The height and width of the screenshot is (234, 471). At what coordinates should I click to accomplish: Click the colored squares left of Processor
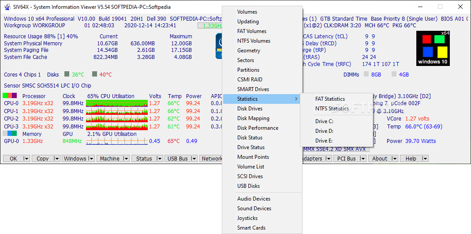pyautogui.click(x=10, y=95)
